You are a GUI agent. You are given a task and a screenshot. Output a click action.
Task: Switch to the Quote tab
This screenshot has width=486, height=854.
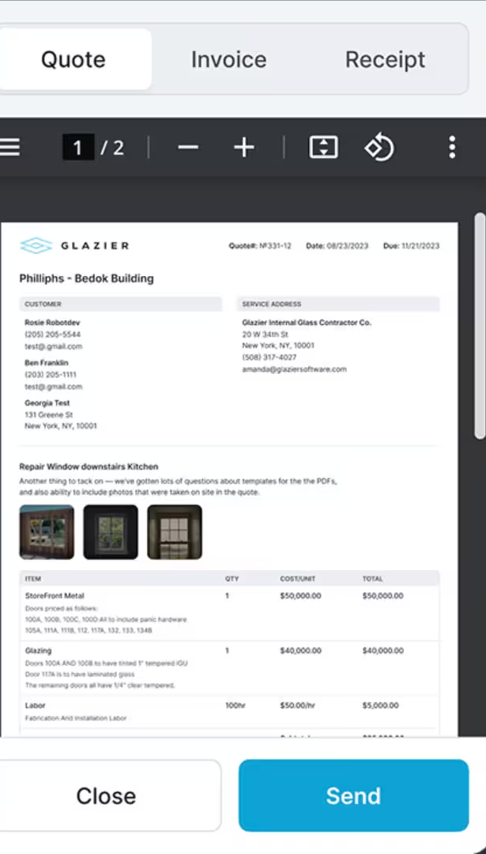tap(73, 59)
